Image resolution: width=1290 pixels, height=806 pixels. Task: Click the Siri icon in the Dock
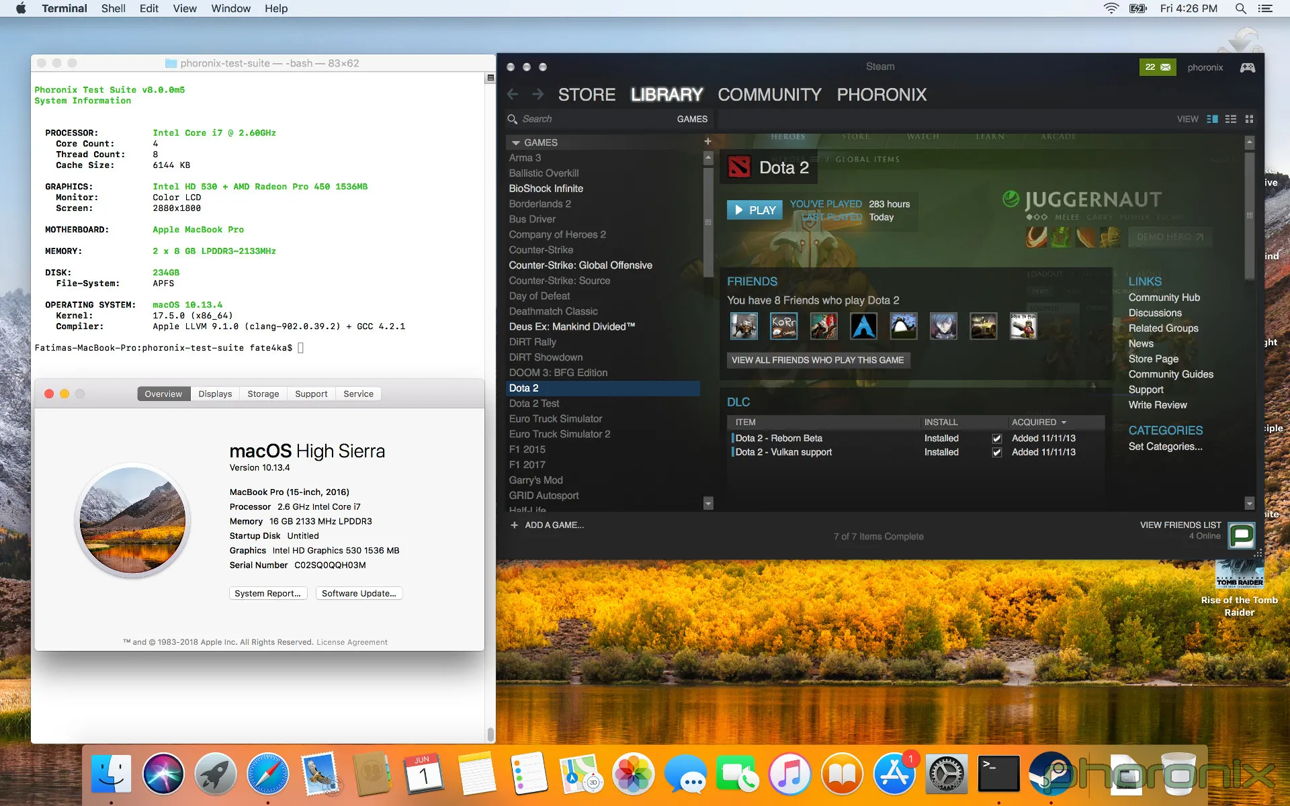(x=162, y=772)
